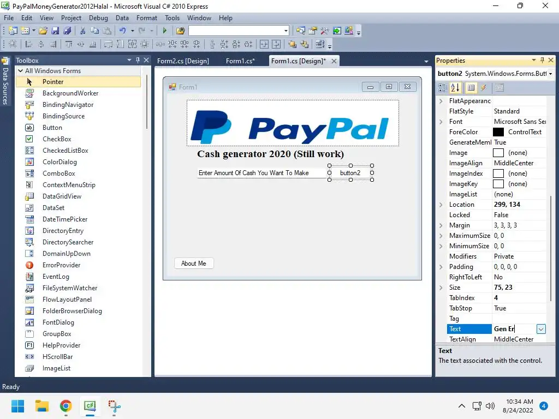Click the Open File folder icon
This screenshot has height=419, width=559.
[43, 31]
